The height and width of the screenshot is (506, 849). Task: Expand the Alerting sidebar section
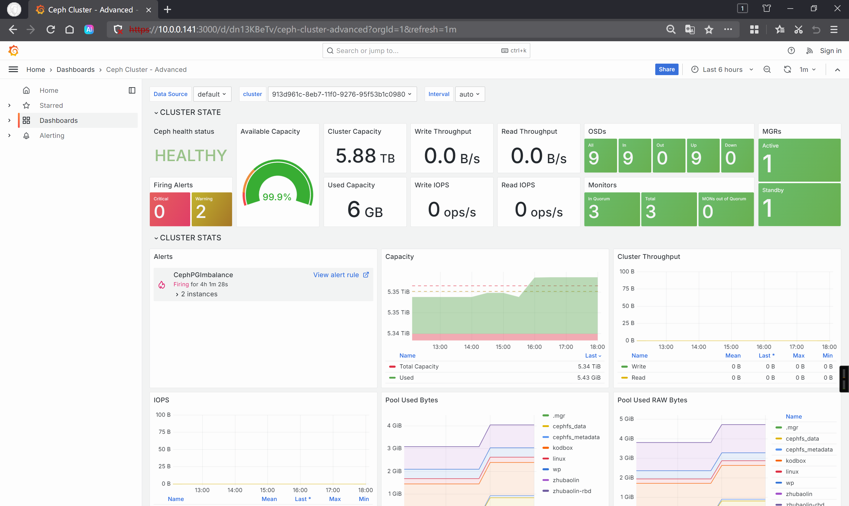coord(9,135)
